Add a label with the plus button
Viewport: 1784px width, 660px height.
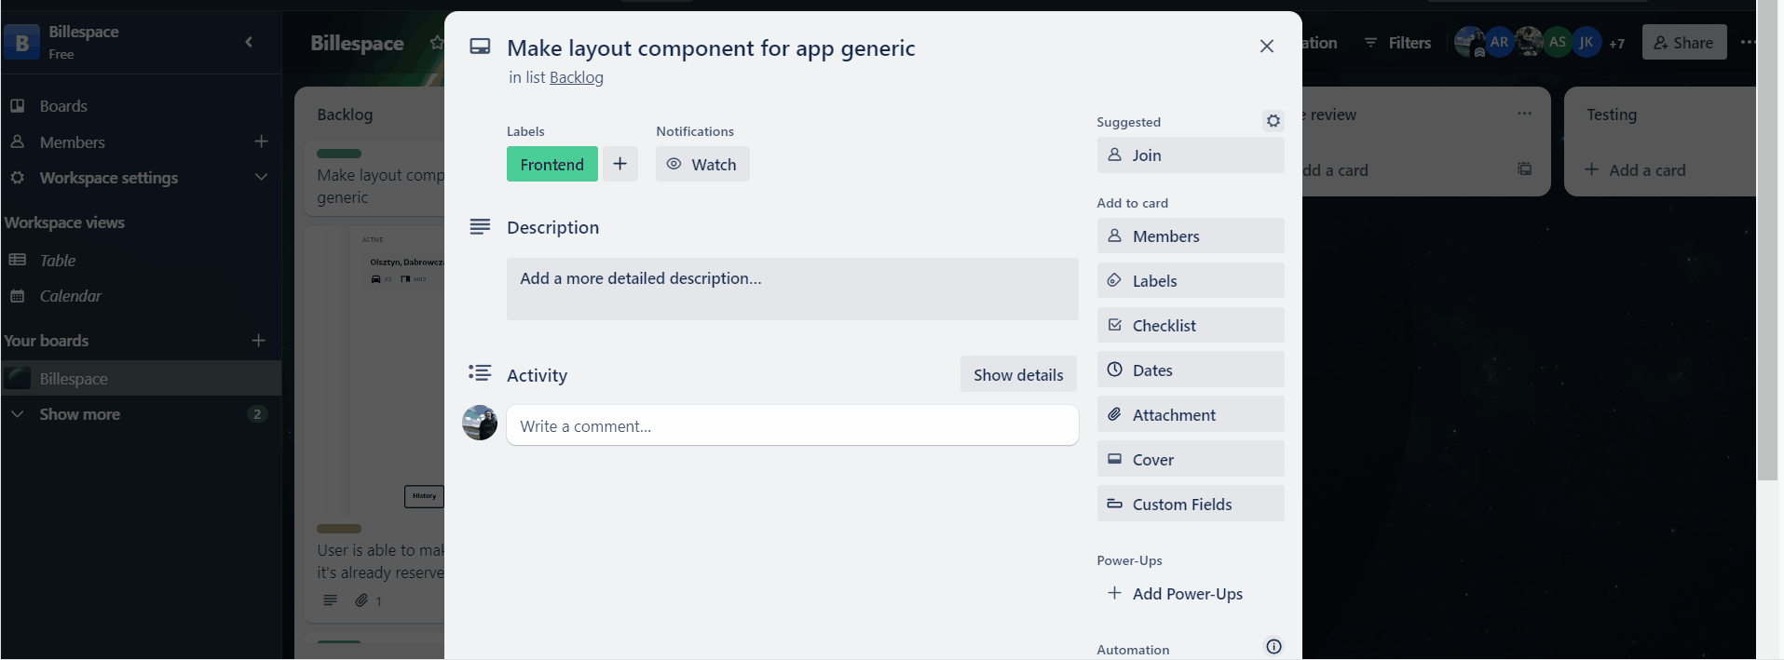coord(620,164)
